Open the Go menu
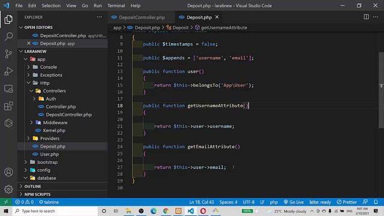The image size is (384, 216). coord(85,5)
